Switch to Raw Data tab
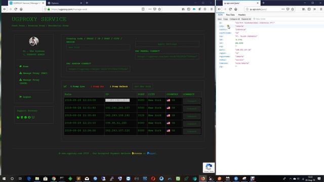The image size is (324, 182). pos(230,15)
